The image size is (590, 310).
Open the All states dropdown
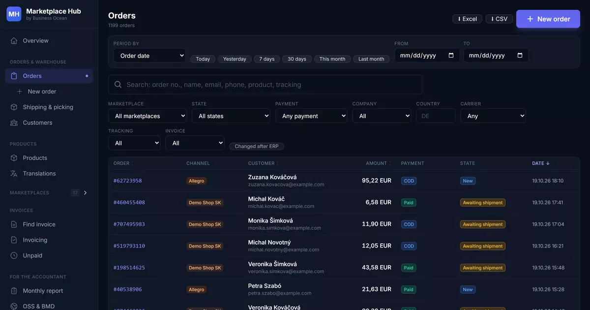[231, 116]
